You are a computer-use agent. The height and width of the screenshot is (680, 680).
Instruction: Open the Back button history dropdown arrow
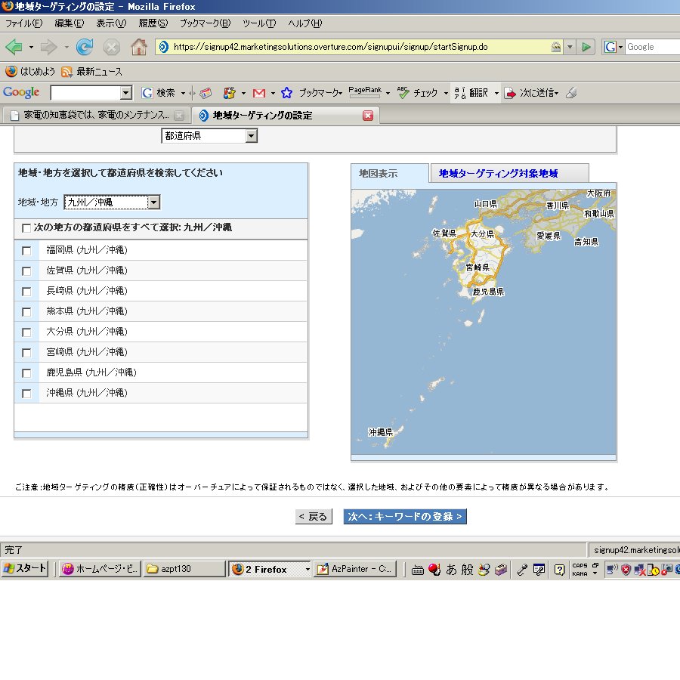coord(31,47)
